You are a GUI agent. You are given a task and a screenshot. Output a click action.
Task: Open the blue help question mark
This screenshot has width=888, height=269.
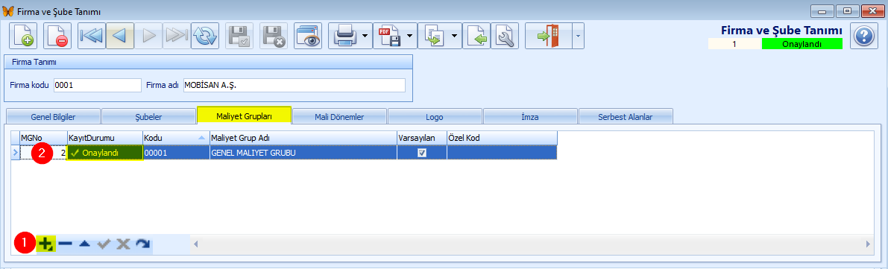tap(863, 37)
